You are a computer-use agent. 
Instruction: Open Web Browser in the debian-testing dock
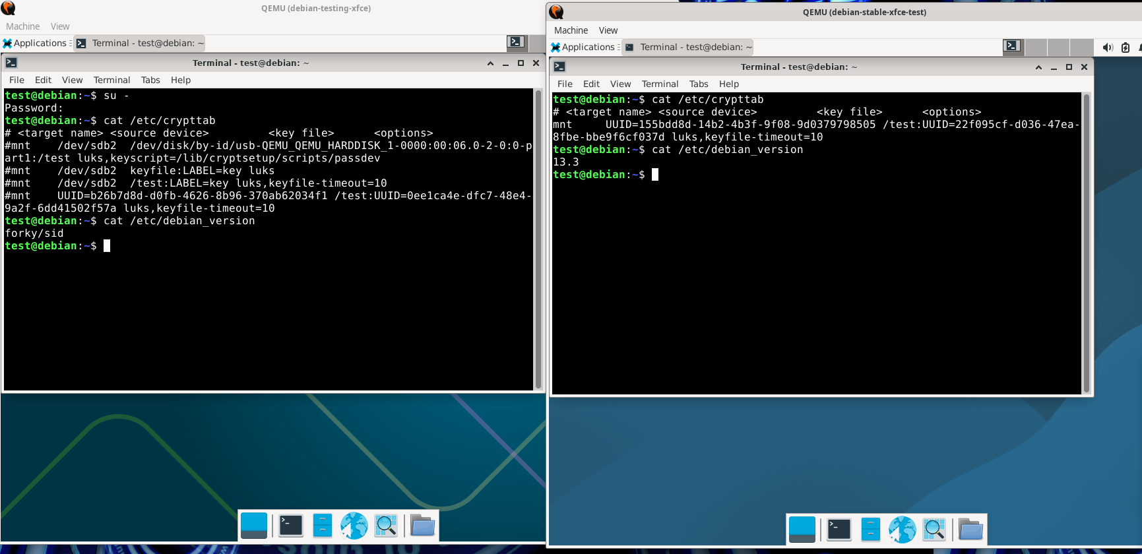click(x=354, y=526)
